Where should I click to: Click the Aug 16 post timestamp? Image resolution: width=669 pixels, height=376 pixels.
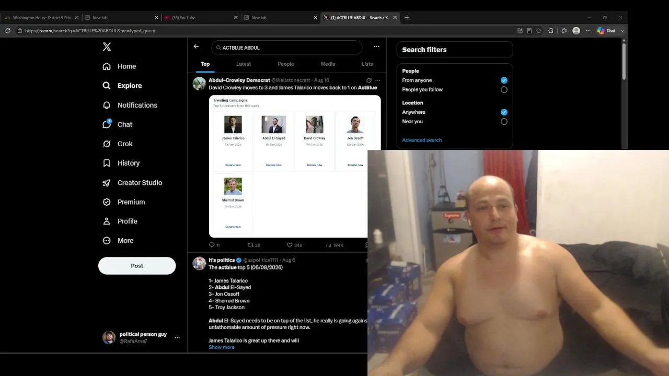[x=322, y=80]
